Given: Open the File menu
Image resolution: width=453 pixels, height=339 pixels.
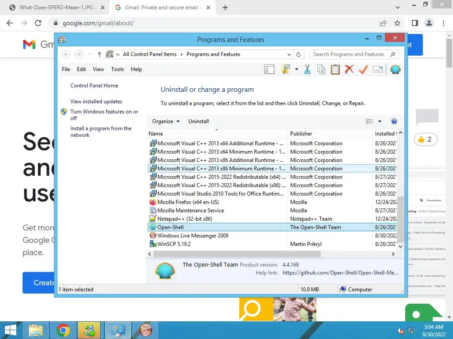Looking at the screenshot, I should 66,69.
